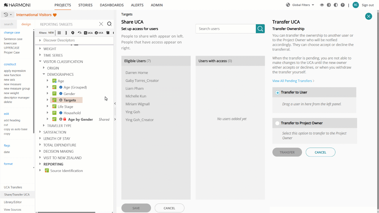Click the red lock icon on Age by Gender
The width and height of the screenshot is (379, 213).
(65, 120)
